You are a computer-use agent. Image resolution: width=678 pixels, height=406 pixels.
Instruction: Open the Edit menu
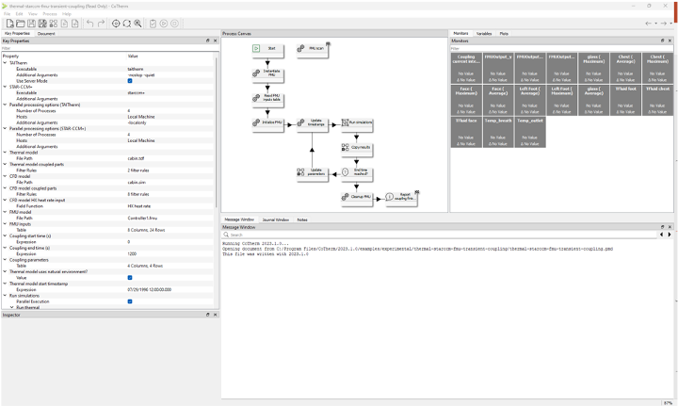[x=20, y=14]
